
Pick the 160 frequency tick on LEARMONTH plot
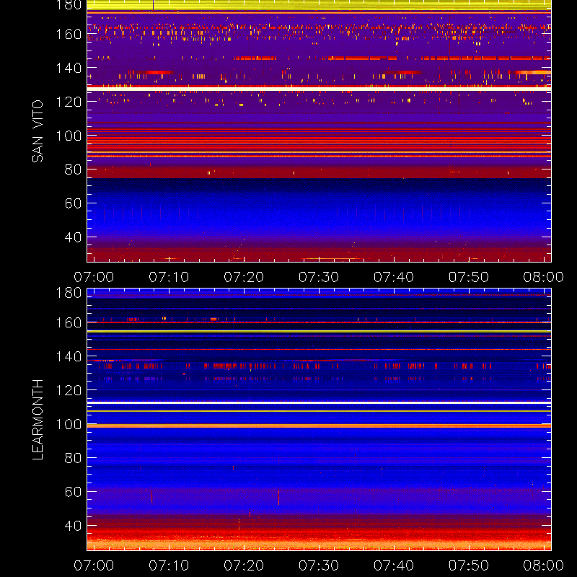click(69, 322)
